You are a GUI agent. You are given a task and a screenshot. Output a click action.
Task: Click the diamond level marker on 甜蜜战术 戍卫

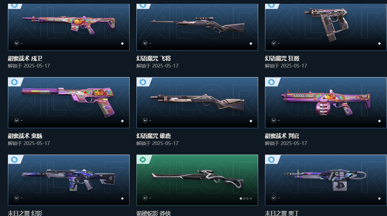click(x=122, y=44)
